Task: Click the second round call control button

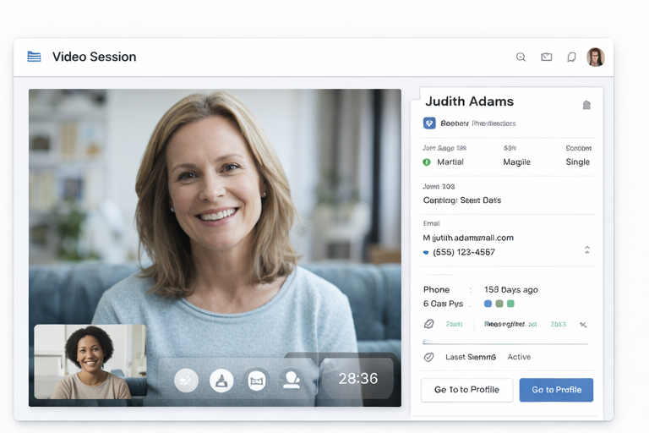Action: click(x=221, y=380)
